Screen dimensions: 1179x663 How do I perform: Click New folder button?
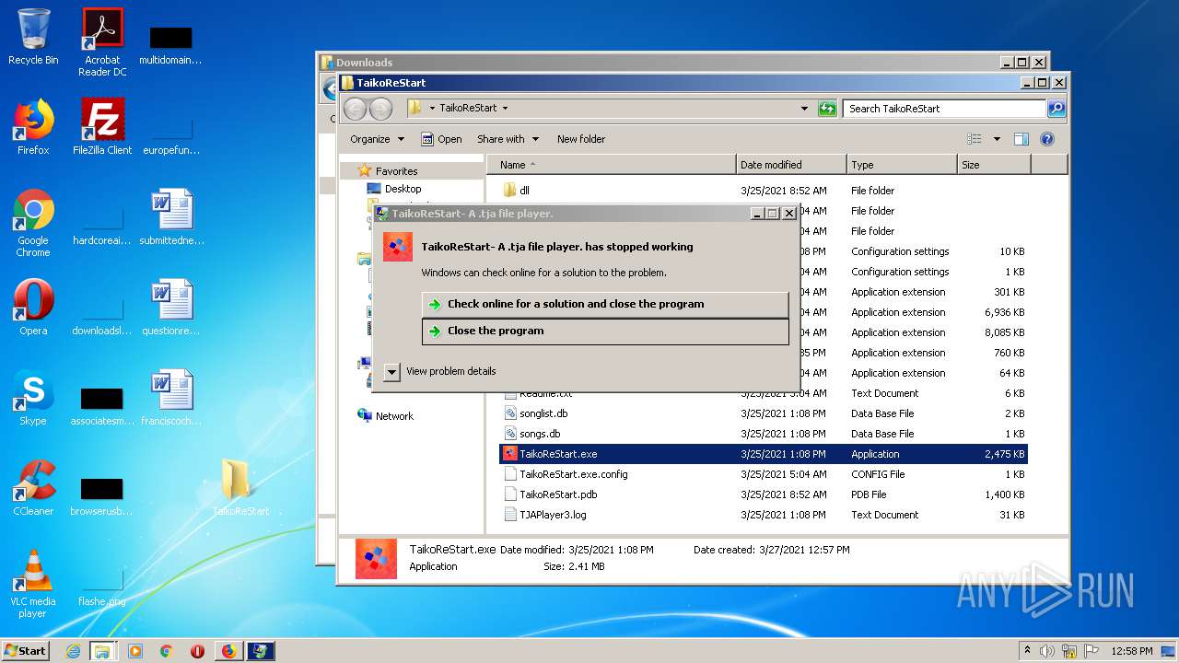[581, 139]
